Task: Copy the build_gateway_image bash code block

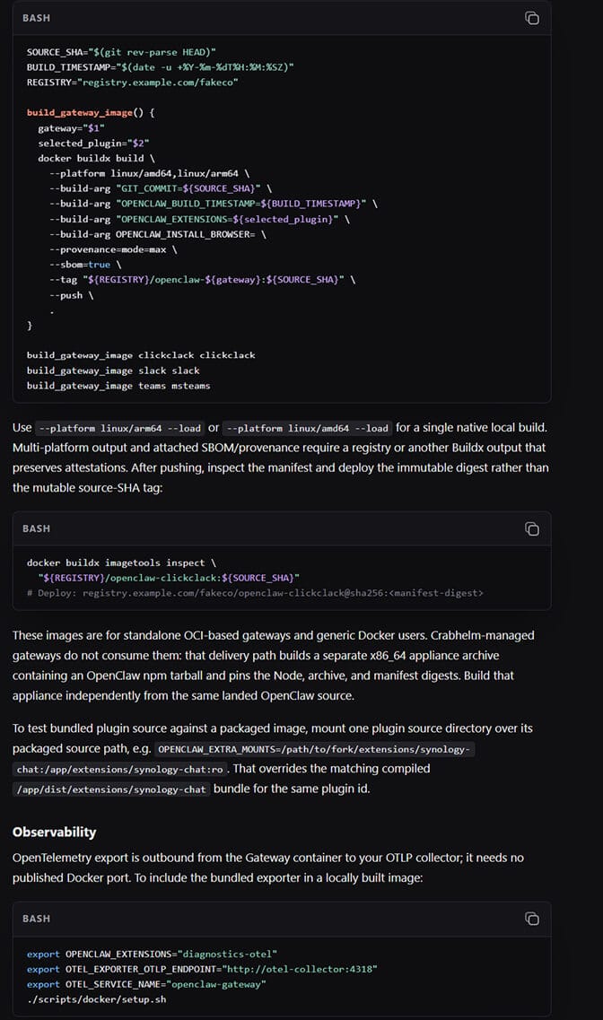Action: (531, 18)
